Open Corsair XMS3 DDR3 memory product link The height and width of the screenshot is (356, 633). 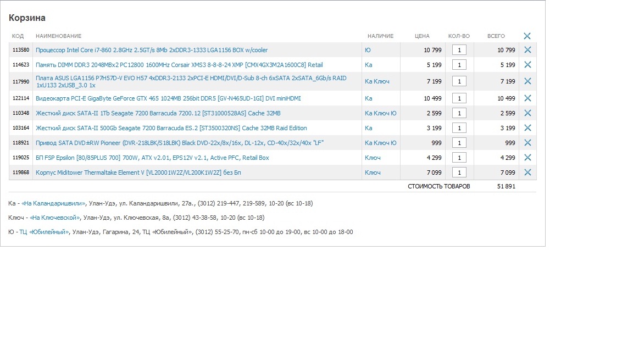pos(179,65)
